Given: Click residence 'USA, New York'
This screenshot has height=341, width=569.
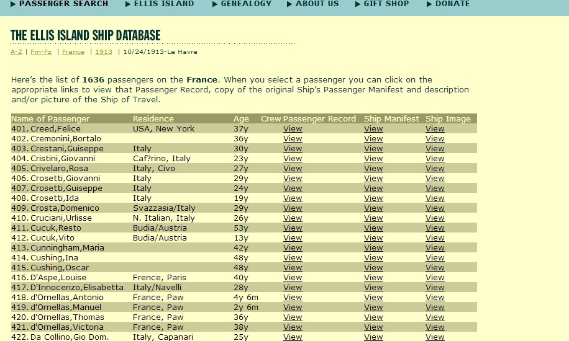Looking at the screenshot, I should tap(163, 128).
